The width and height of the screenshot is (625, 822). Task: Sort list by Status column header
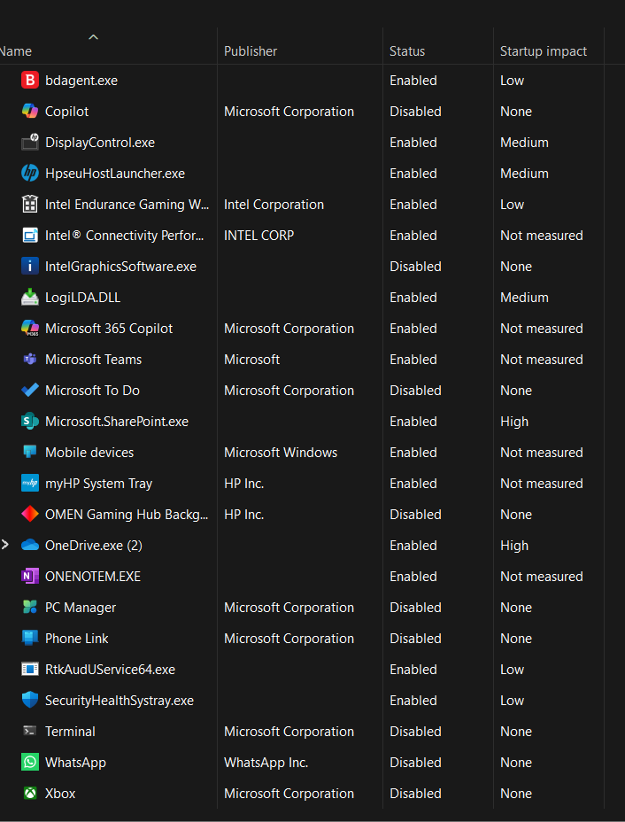407,51
